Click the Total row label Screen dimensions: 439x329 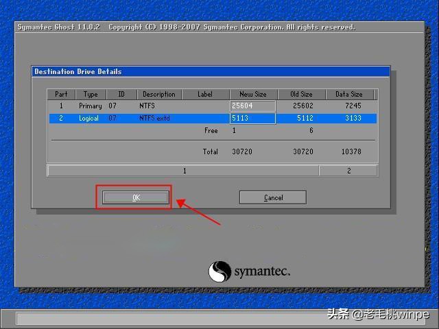211,151
